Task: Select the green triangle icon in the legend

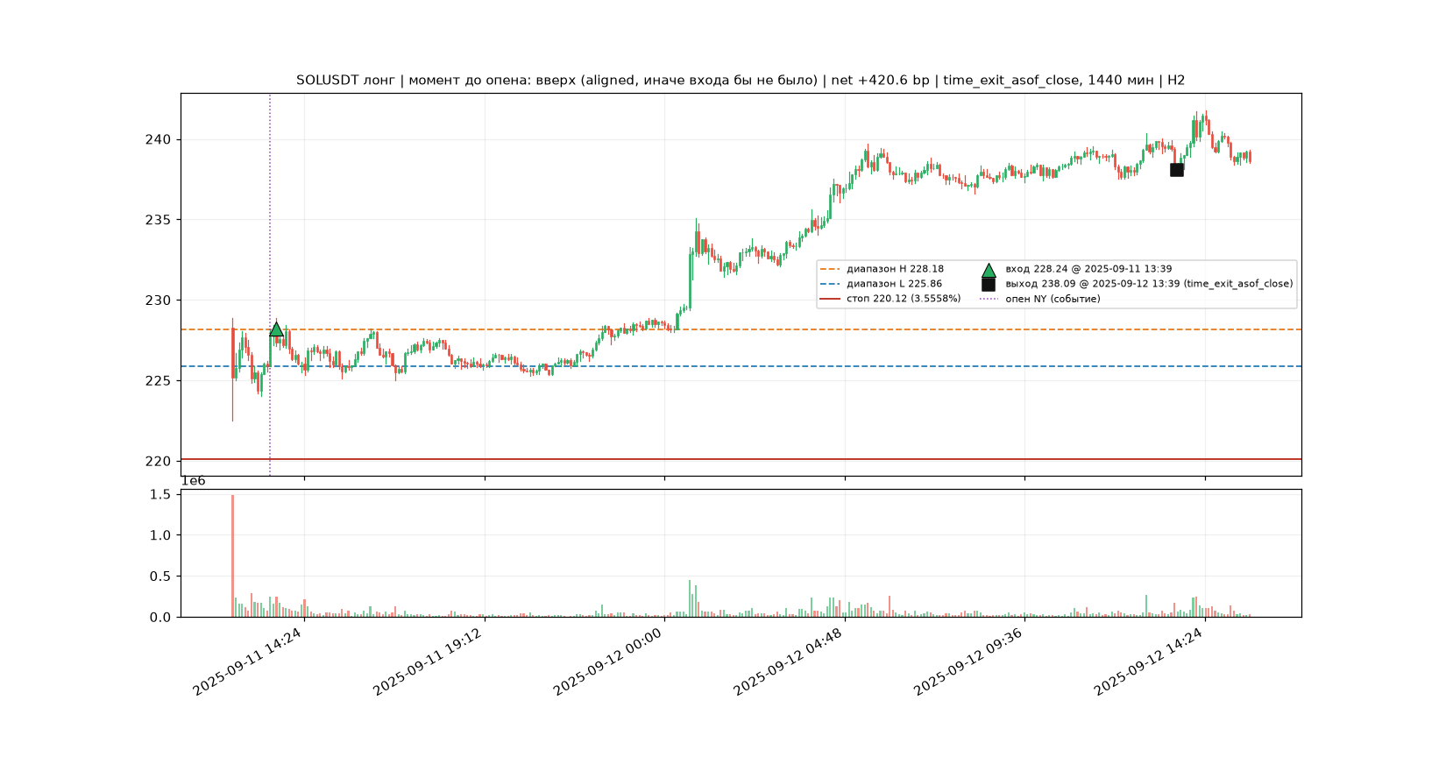Action: point(989,270)
